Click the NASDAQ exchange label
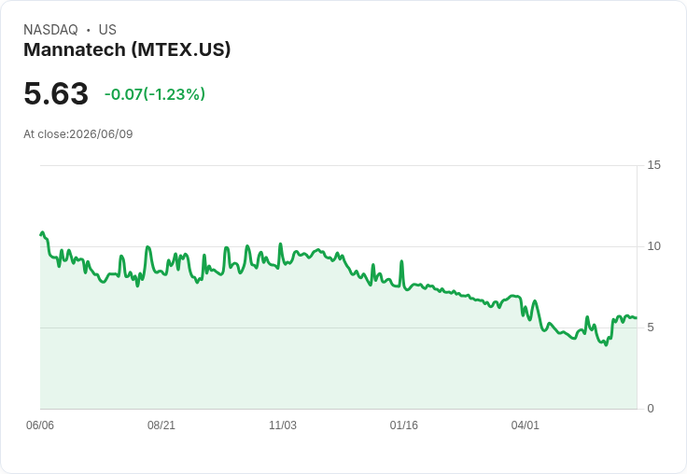Screen dimensions: 687x474 (50, 30)
